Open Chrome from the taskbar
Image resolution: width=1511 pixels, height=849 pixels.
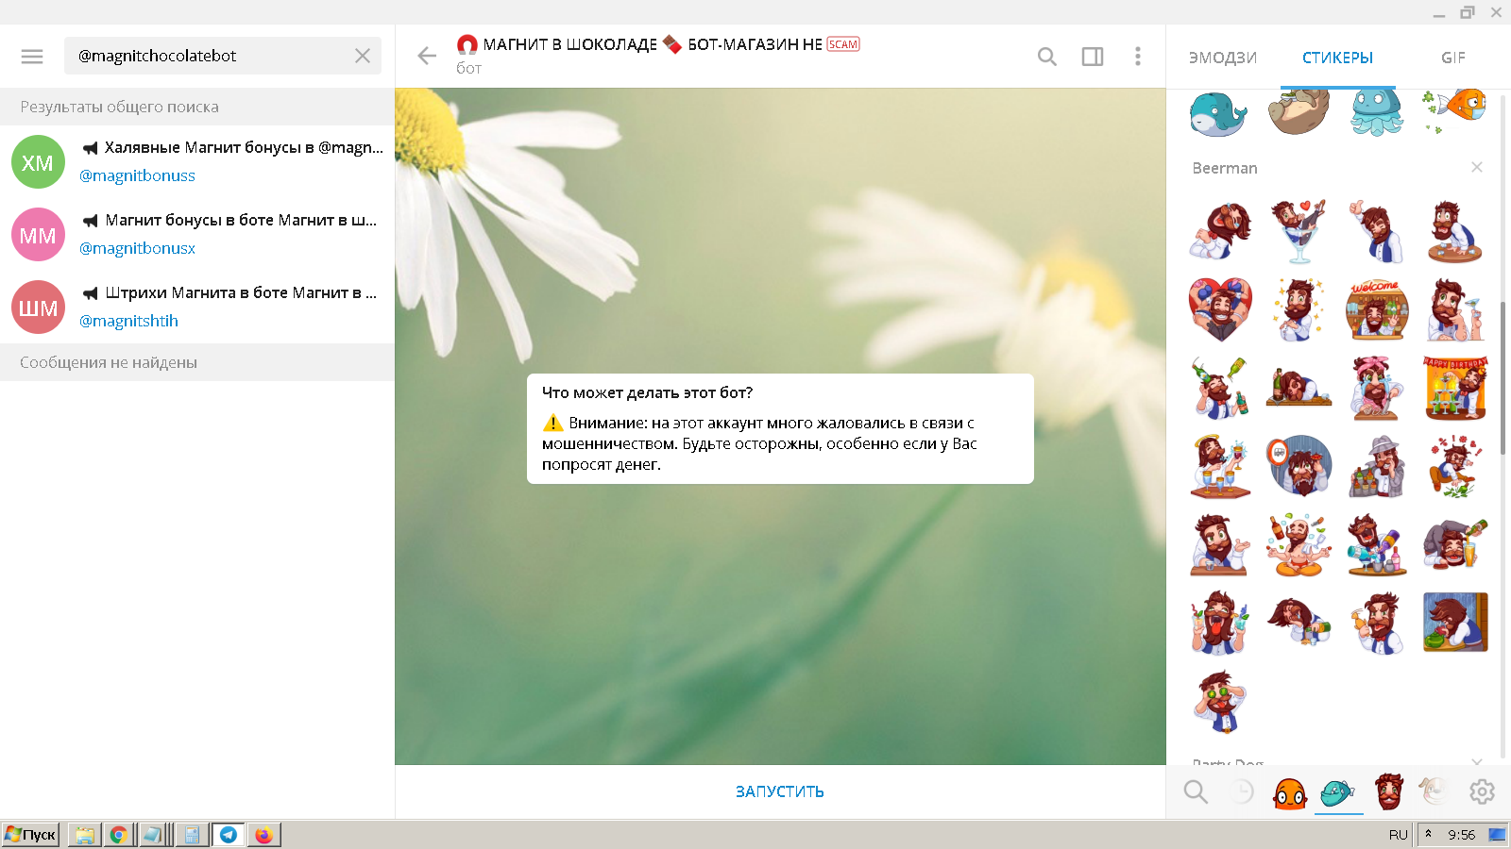click(x=119, y=834)
